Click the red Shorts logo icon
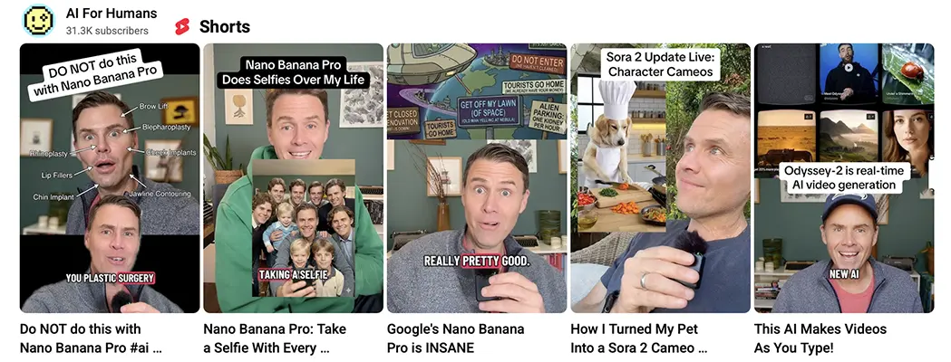This screenshot has height=362, width=951. (182, 26)
